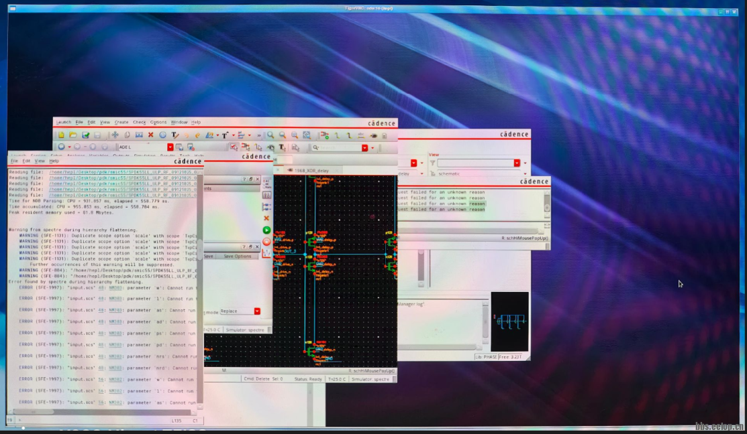Click the red Stop Simulation button in ADE

click(266, 242)
